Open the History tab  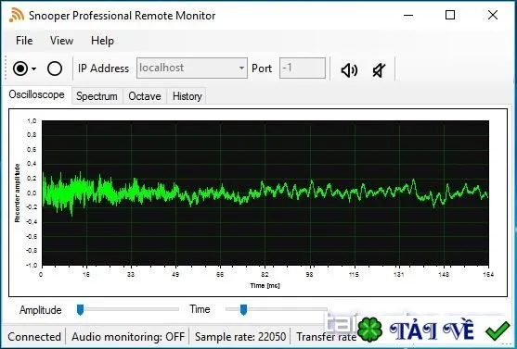click(187, 96)
